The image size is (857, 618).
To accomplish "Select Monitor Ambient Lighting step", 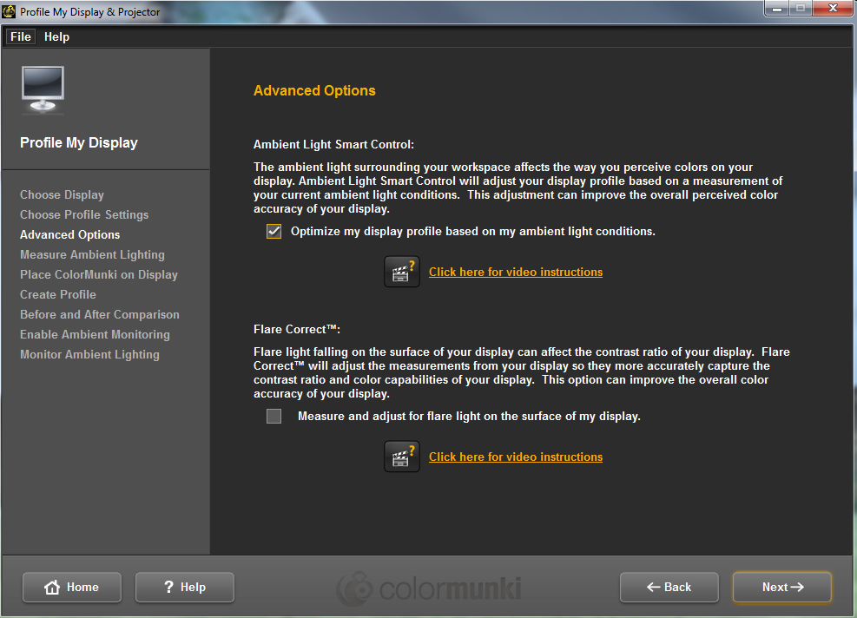I will pos(89,354).
